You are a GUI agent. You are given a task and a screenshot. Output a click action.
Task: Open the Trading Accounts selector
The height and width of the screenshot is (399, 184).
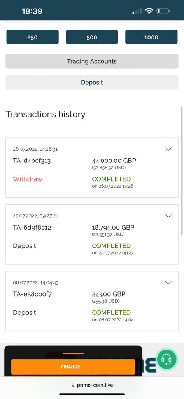click(92, 61)
